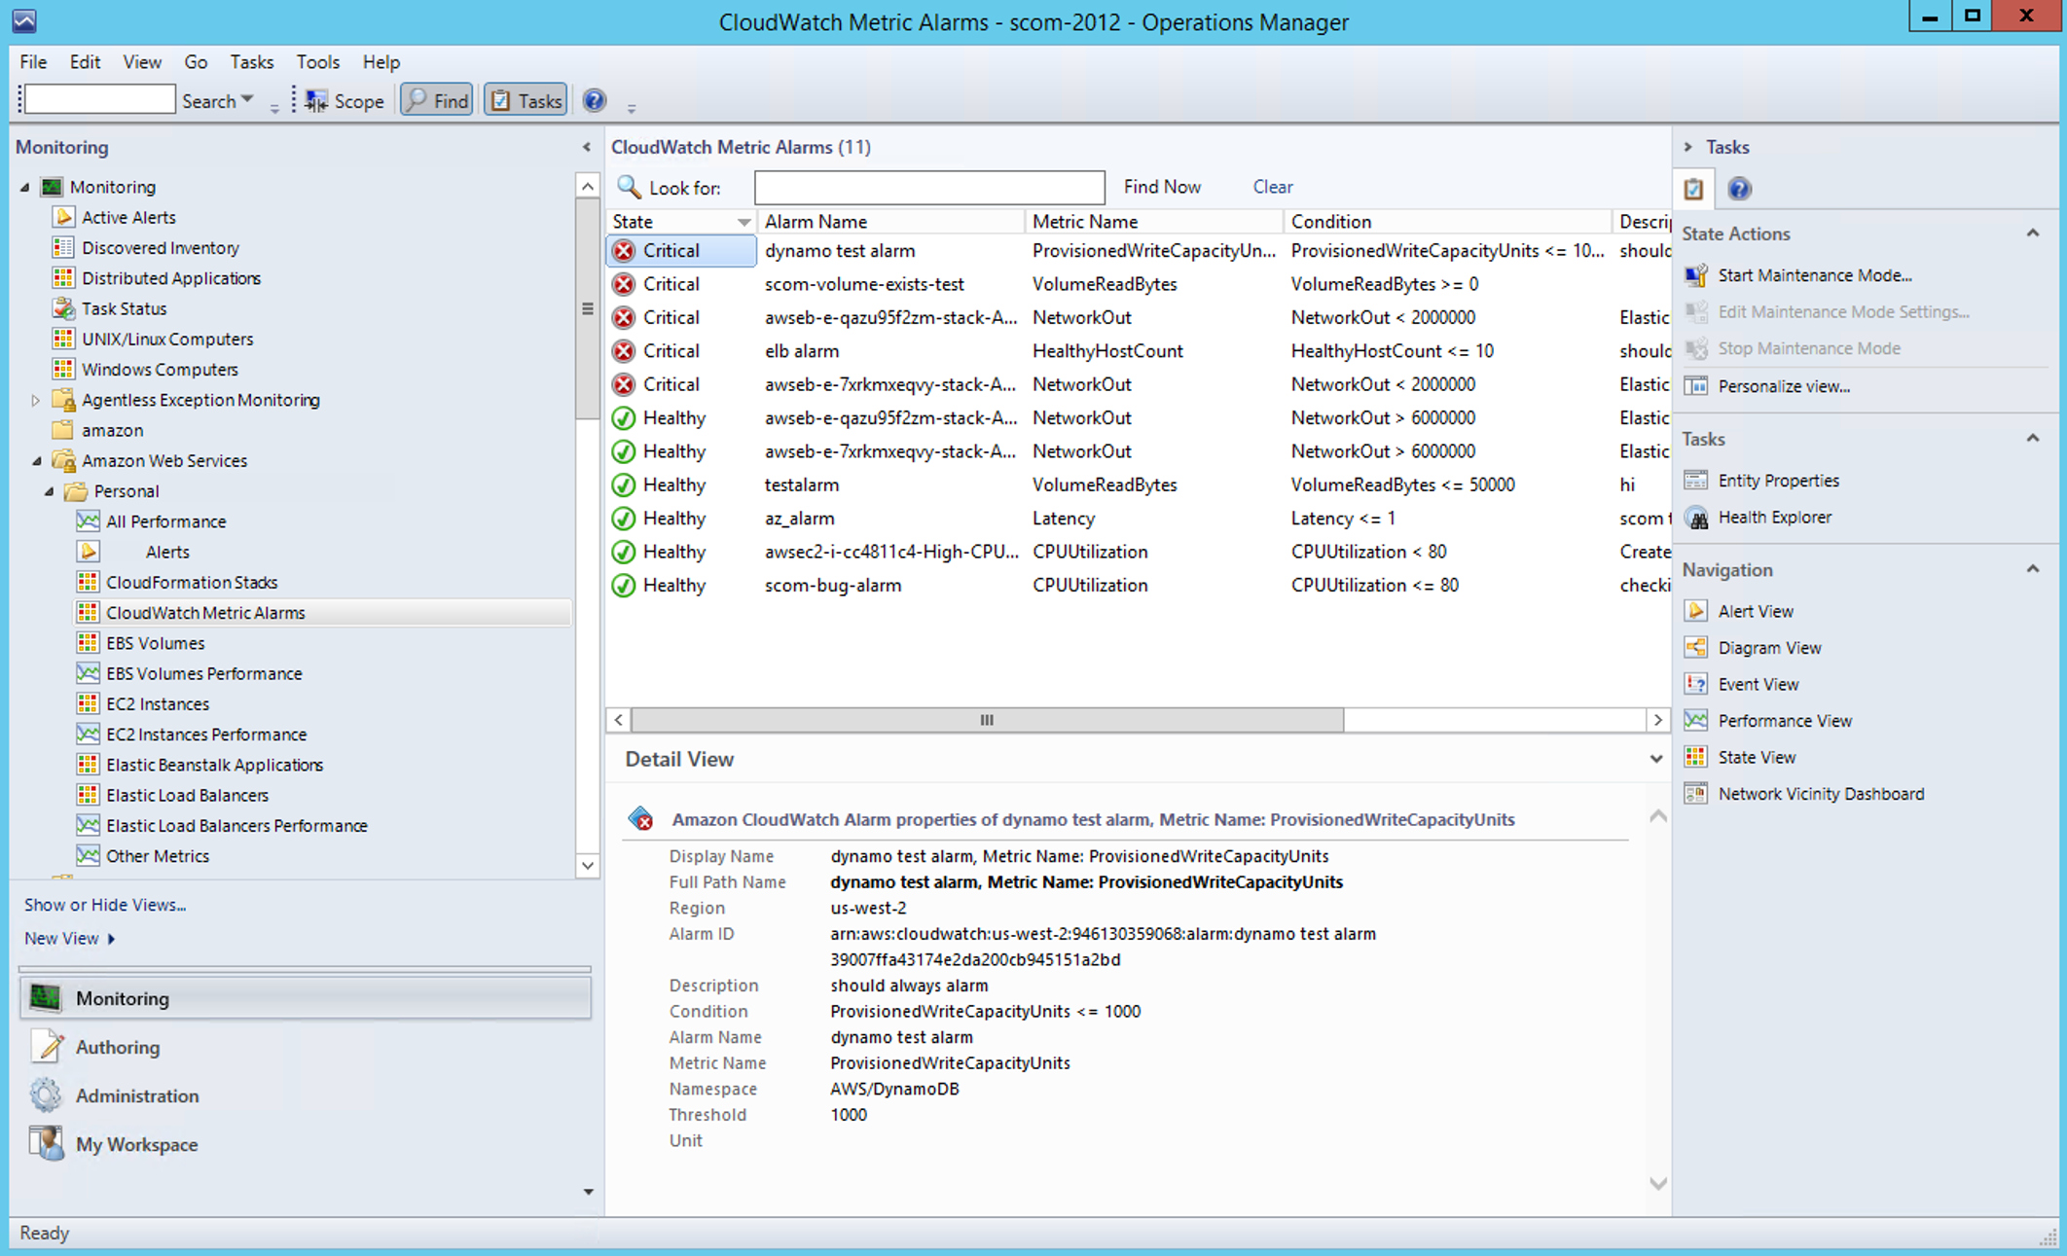This screenshot has height=1256, width=2067.
Task: Open the Authoring workspace icon
Action: tap(47, 1047)
